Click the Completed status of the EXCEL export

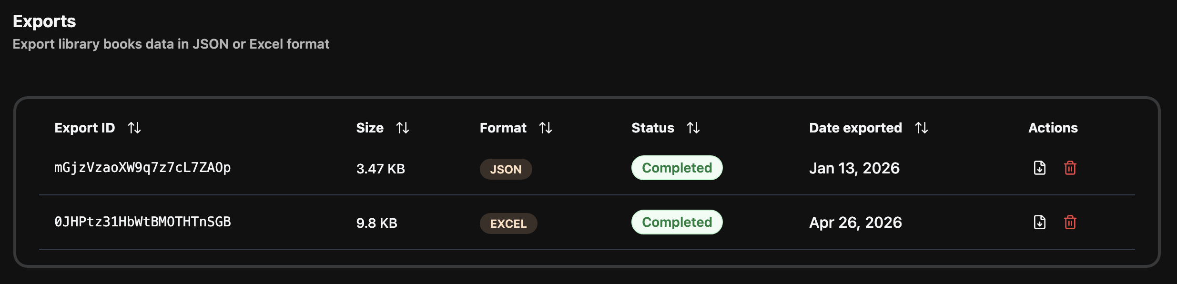[x=677, y=222]
